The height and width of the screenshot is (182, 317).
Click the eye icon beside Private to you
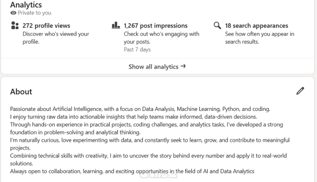click(x=13, y=13)
